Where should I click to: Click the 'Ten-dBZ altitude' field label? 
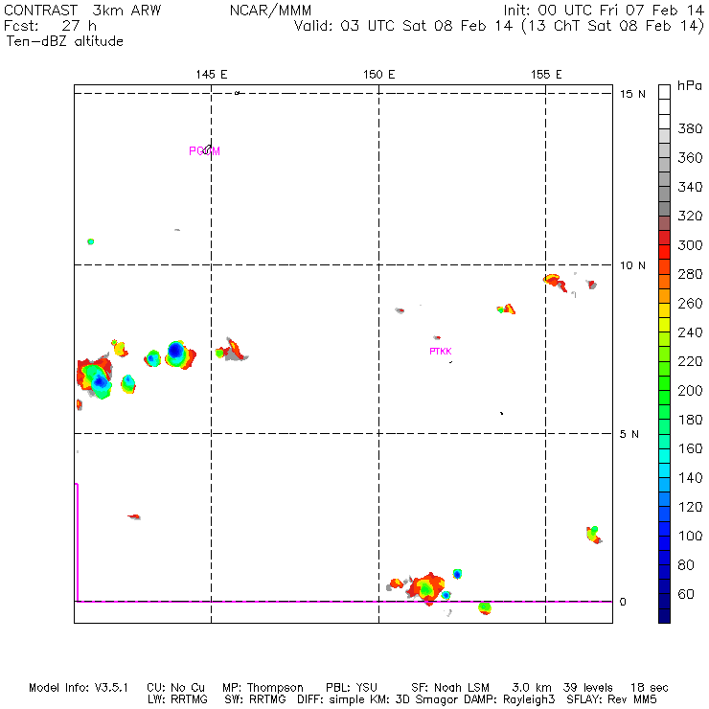(x=64, y=41)
